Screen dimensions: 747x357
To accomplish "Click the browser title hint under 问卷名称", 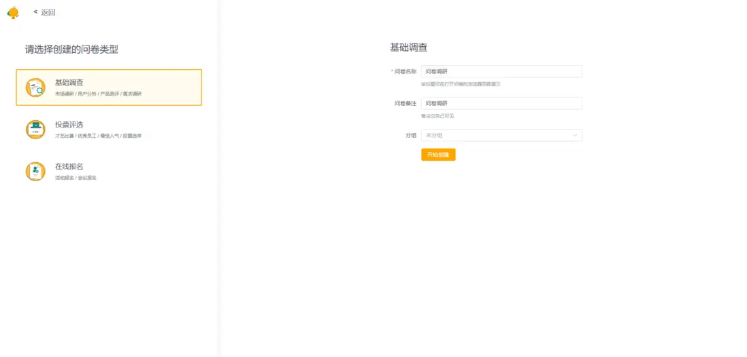I will point(461,84).
